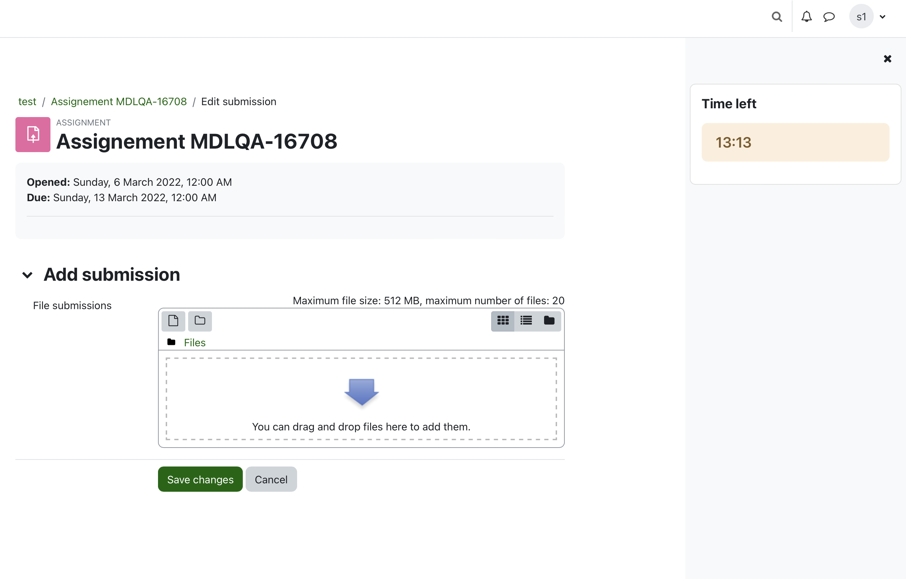Image resolution: width=906 pixels, height=579 pixels.
Task: Click the drag and drop file area
Action: [361, 399]
